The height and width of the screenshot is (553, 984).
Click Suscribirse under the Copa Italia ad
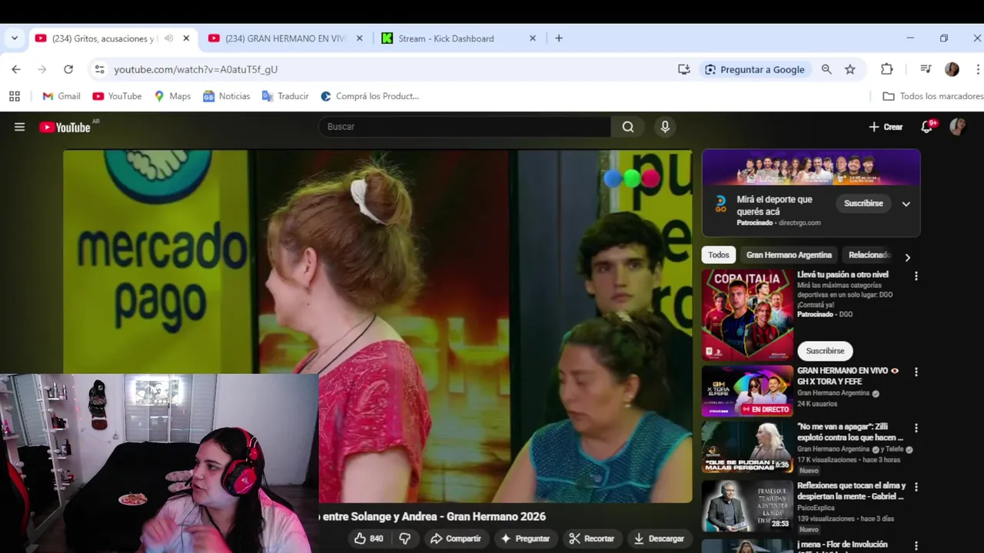tap(825, 351)
